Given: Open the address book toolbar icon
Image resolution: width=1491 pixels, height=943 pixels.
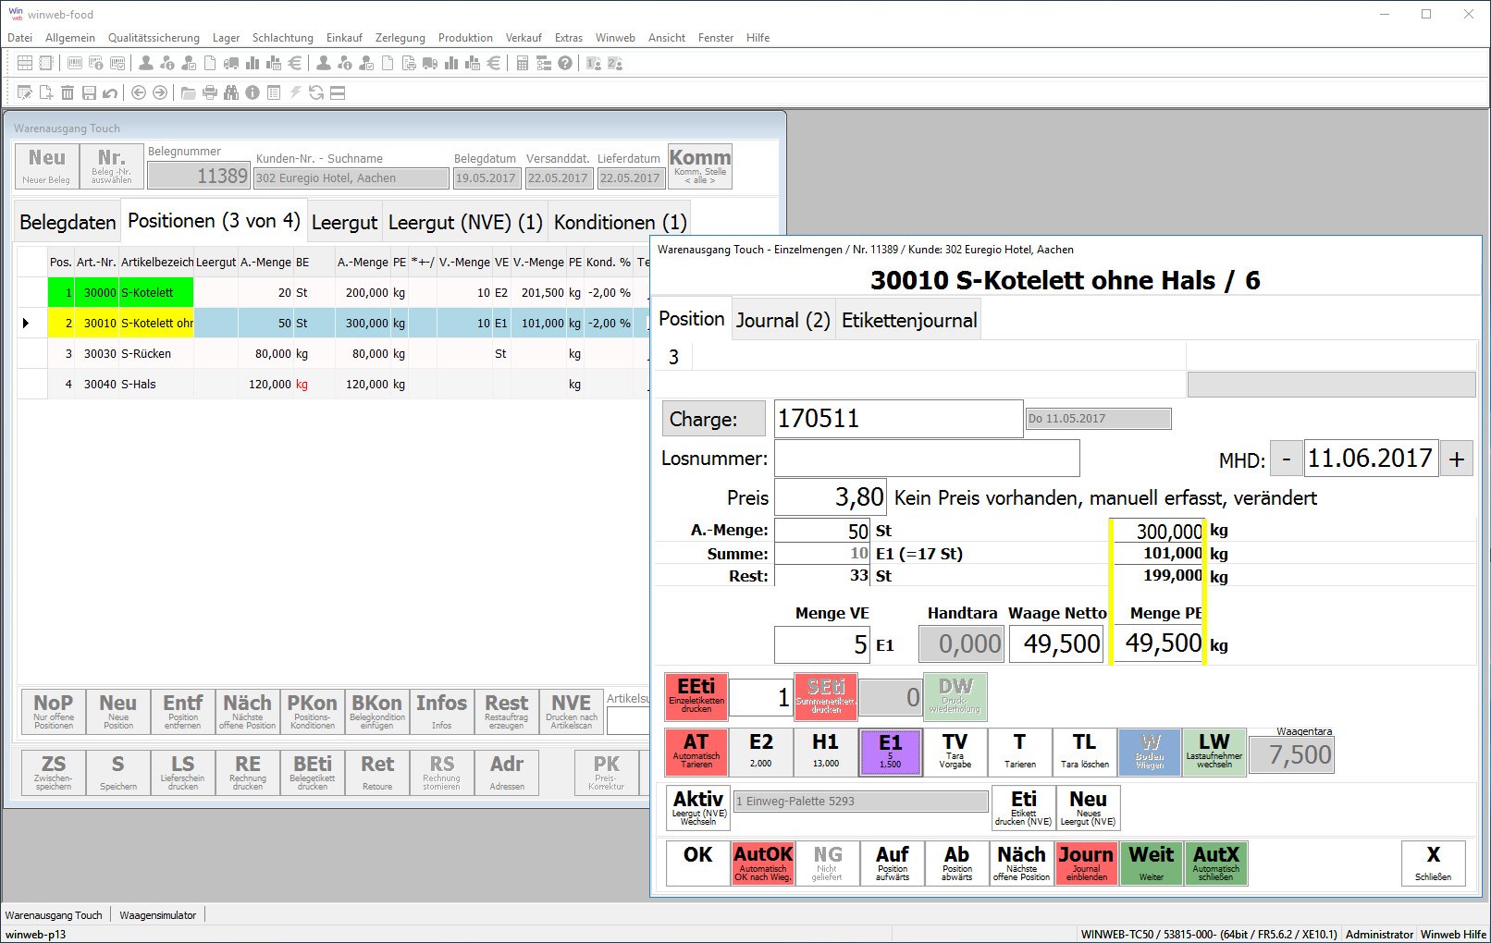Looking at the screenshot, I should pos(47,64).
